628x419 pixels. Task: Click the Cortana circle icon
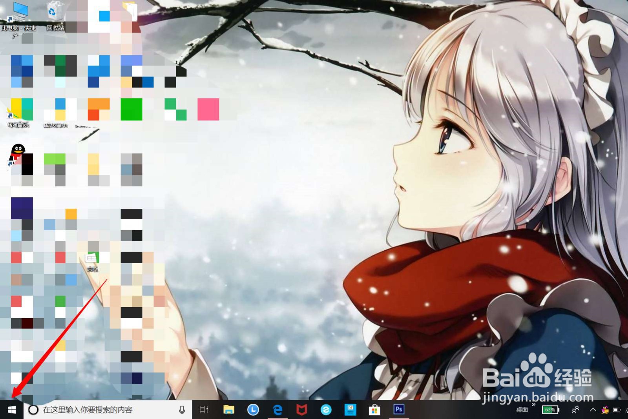click(x=33, y=410)
